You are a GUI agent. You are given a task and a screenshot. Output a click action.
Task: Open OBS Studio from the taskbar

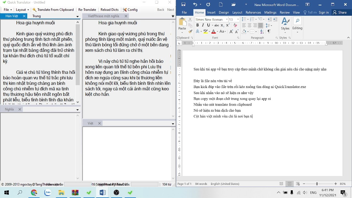(x=116, y=193)
